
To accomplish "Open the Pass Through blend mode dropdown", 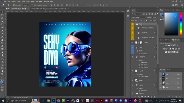I will coord(139,17).
